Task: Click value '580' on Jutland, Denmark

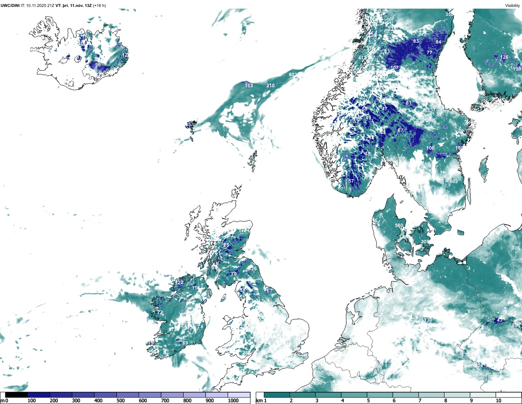Action: pos(399,225)
